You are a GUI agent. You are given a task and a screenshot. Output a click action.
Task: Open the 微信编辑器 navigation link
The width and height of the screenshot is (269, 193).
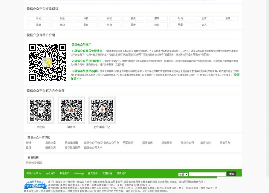(x=71, y=143)
